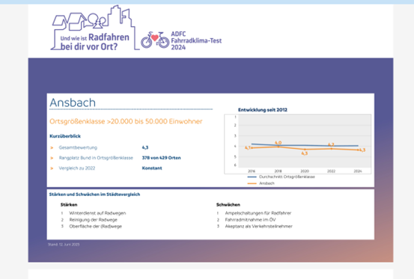Viewport: 414px width, 279px height.
Task: Click the 'Stärken und Schwächen im Städtevergleich' heading
Action: point(94,194)
